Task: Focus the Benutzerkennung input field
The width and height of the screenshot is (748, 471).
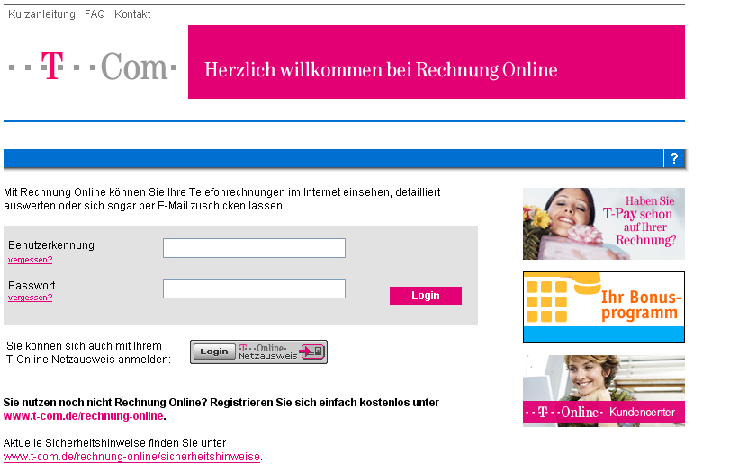Action: coord(254,248)
